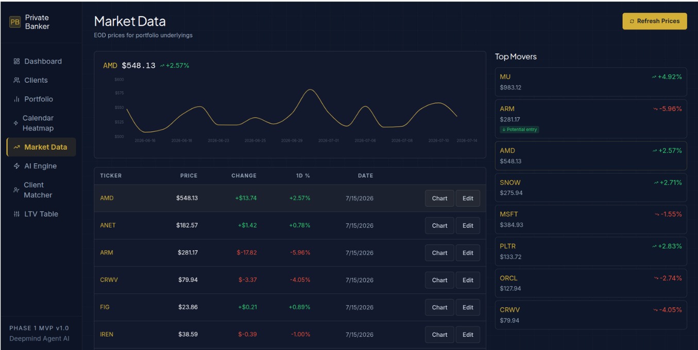Click the AI Engine bolt icon
The width and height of the screenshot is (698, 350).
[16, 166]
